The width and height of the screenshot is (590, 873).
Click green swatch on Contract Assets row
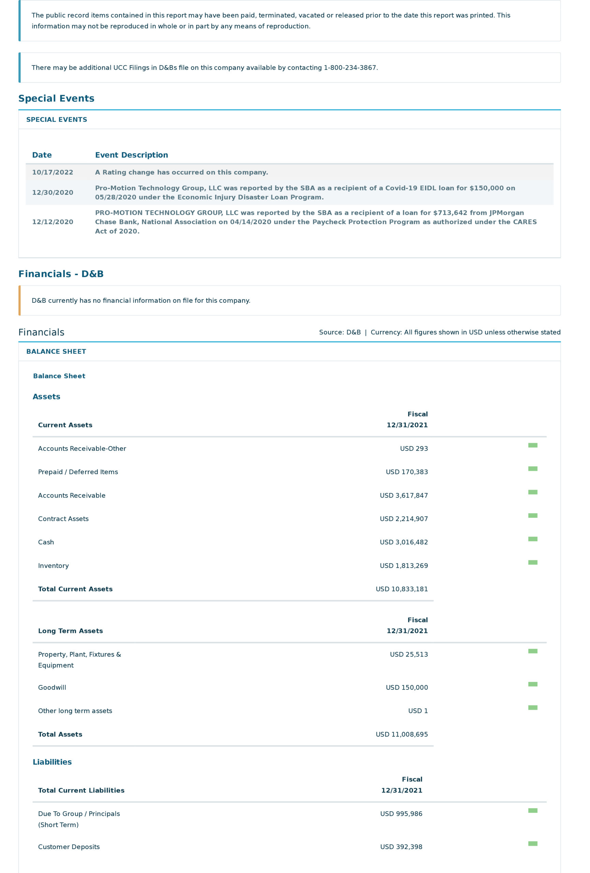click(x=533, y=515)
